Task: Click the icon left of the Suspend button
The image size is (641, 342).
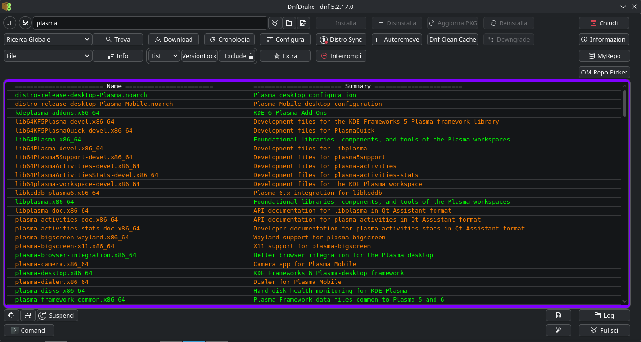Action: pos(28,315)
